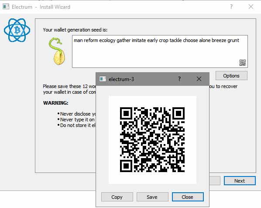This screenshot has width=261, height=208.
Task: Click the small QR code icon in the seed box
Action: point(243,63)
